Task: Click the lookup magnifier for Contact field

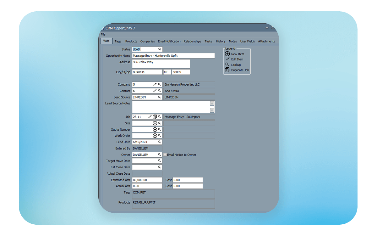Action: tap(160, 91)
